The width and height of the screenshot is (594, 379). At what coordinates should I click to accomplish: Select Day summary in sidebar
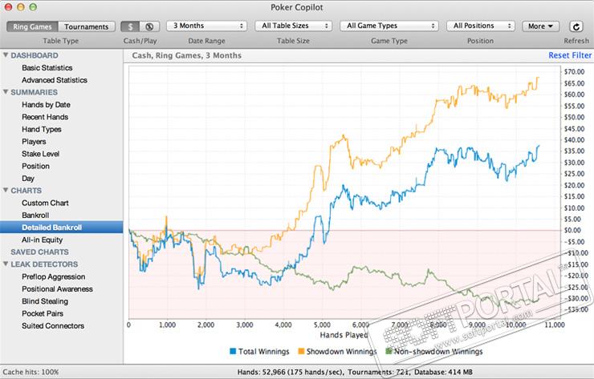point(28,178)
